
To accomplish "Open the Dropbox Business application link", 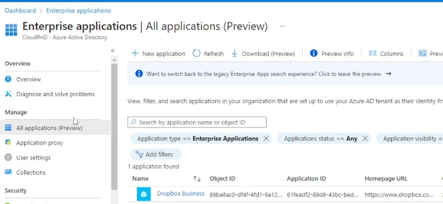I will [x=180, y=193].
